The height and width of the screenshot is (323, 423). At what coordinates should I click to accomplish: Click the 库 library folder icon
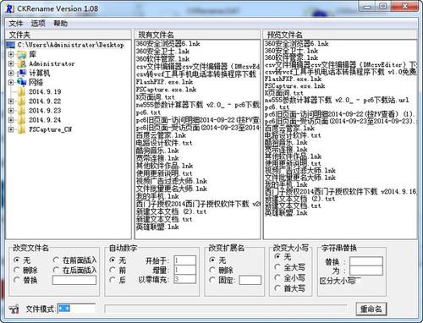click(22, 54)
